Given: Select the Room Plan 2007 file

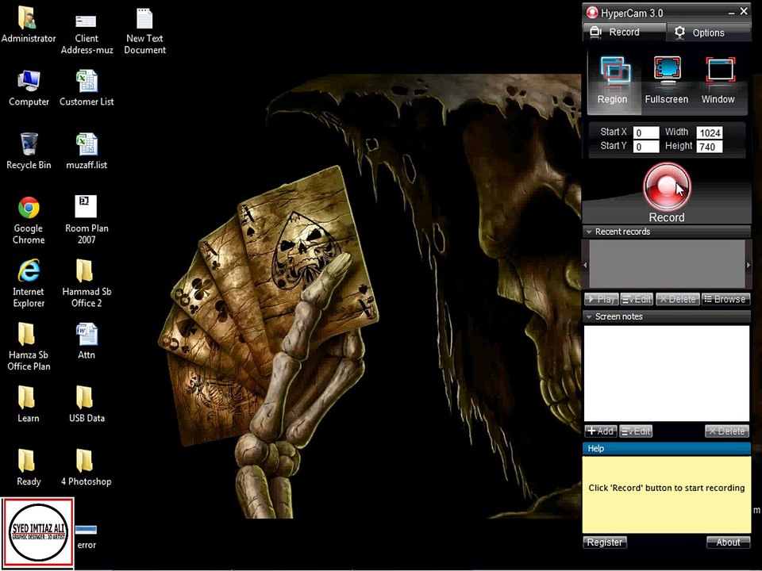Looking at the screenshot, I should 87,220.
